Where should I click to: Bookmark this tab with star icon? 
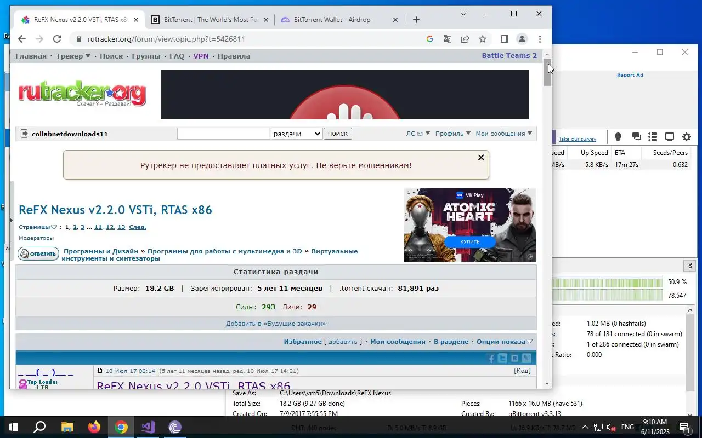(x=483, y=39)
